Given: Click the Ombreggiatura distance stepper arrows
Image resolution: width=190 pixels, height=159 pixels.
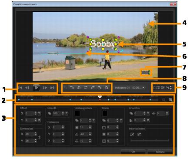Looking at the screenshot, I should [x=90, y=141].
